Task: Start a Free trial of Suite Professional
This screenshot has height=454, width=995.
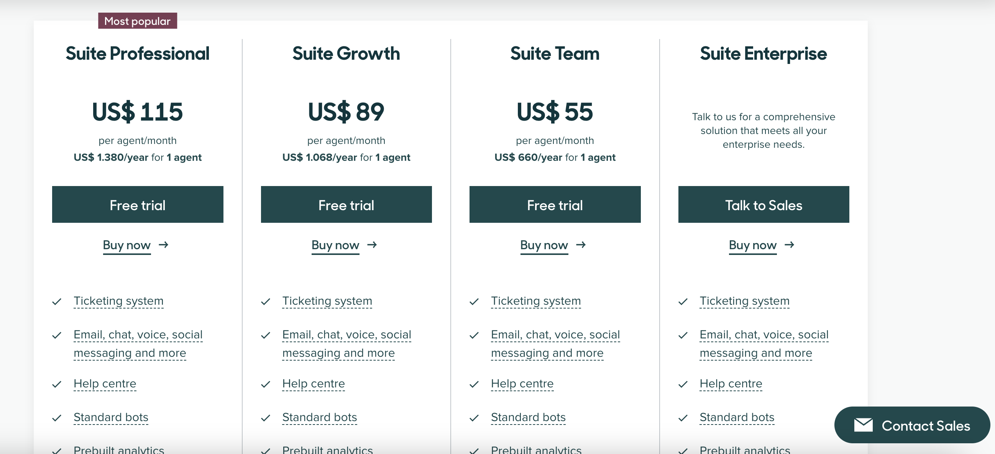Action: pos(137,205)
